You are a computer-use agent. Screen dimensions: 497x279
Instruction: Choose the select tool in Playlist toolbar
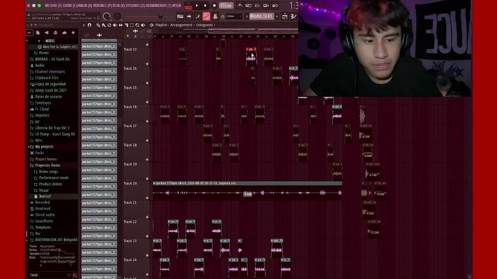[132, 25]
